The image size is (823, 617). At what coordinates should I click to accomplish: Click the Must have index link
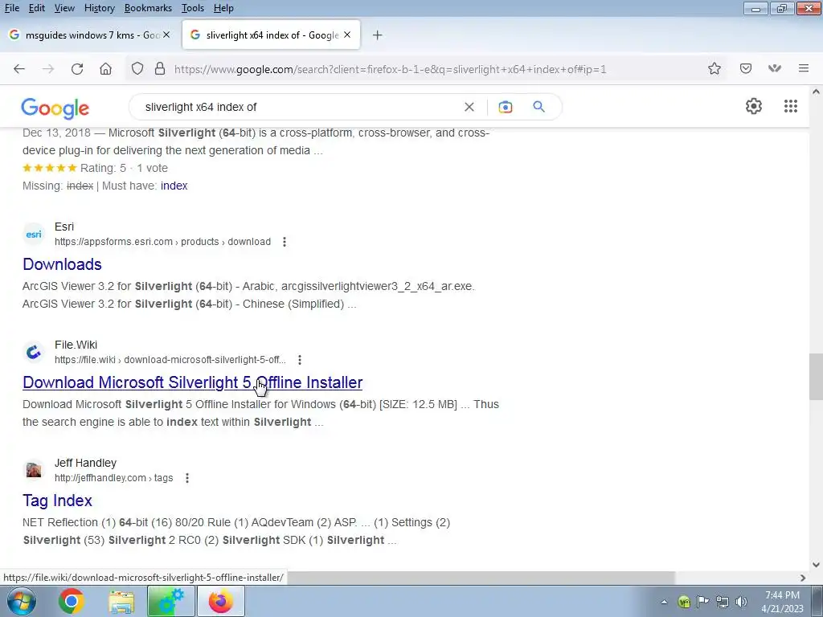click(174, 186)
